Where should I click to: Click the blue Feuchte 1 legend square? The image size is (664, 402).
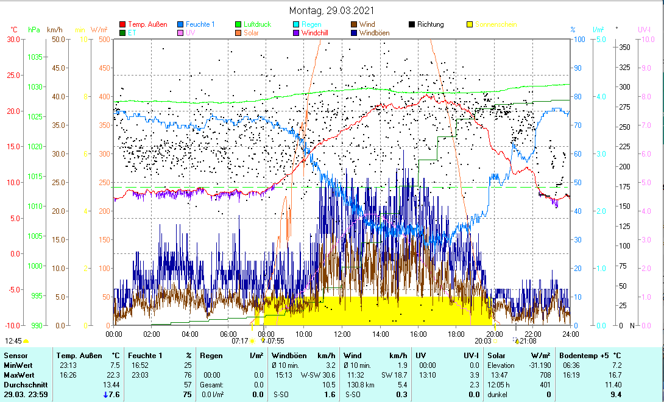coord(181,25)
